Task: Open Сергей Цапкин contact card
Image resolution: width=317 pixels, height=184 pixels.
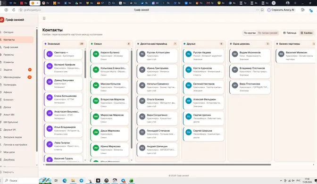Action: click(204, 118)
